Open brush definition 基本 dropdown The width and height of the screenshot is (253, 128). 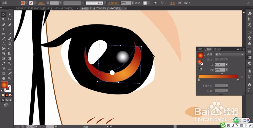[x=105, y=3]
